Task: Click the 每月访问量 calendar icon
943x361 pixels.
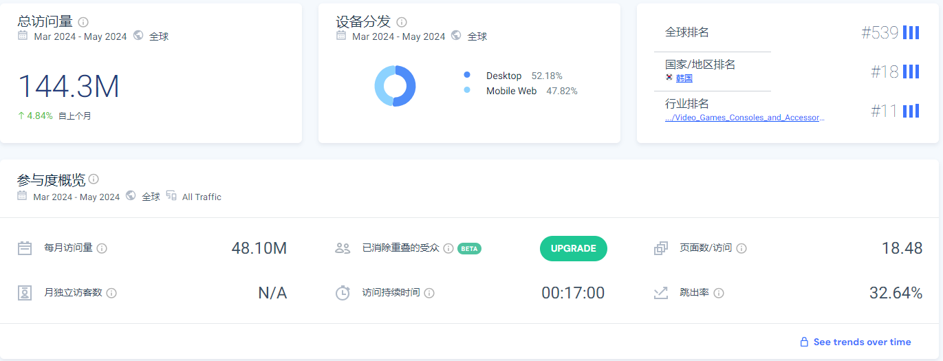Action: pos(25,248)
